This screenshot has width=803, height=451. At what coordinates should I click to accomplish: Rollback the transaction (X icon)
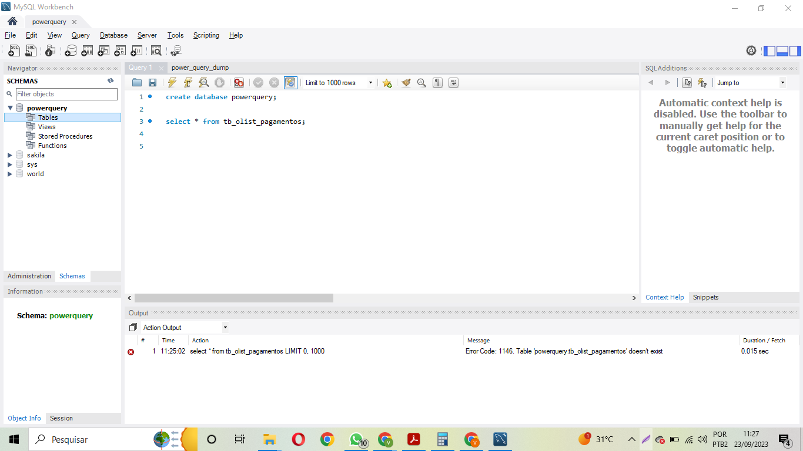click(274, 83)
